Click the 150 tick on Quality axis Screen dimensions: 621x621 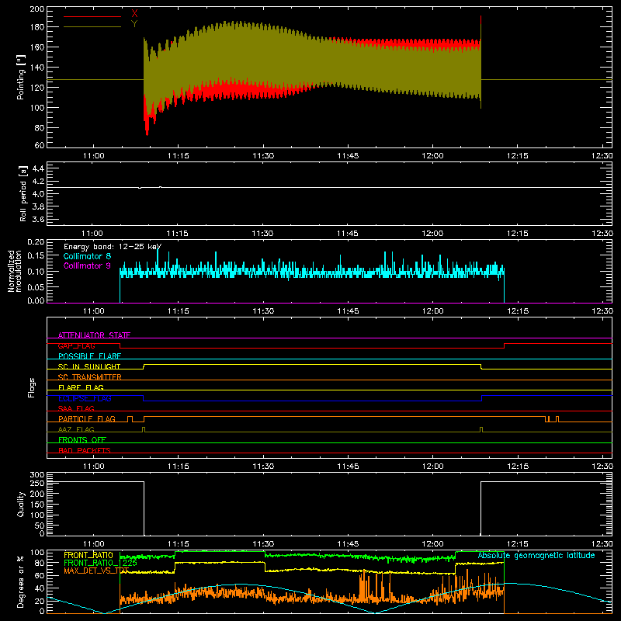click(x=37, y=505)
